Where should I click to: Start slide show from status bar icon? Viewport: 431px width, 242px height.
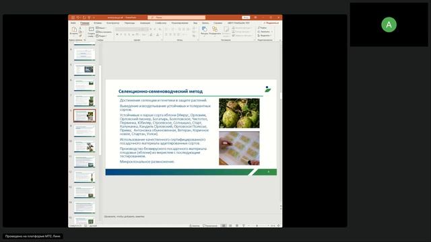tap(244, 226)
